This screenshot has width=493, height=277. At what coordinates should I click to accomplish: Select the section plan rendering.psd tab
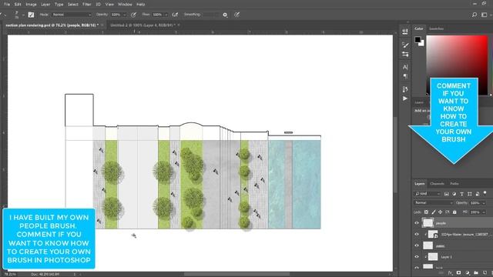coord(52,25)
